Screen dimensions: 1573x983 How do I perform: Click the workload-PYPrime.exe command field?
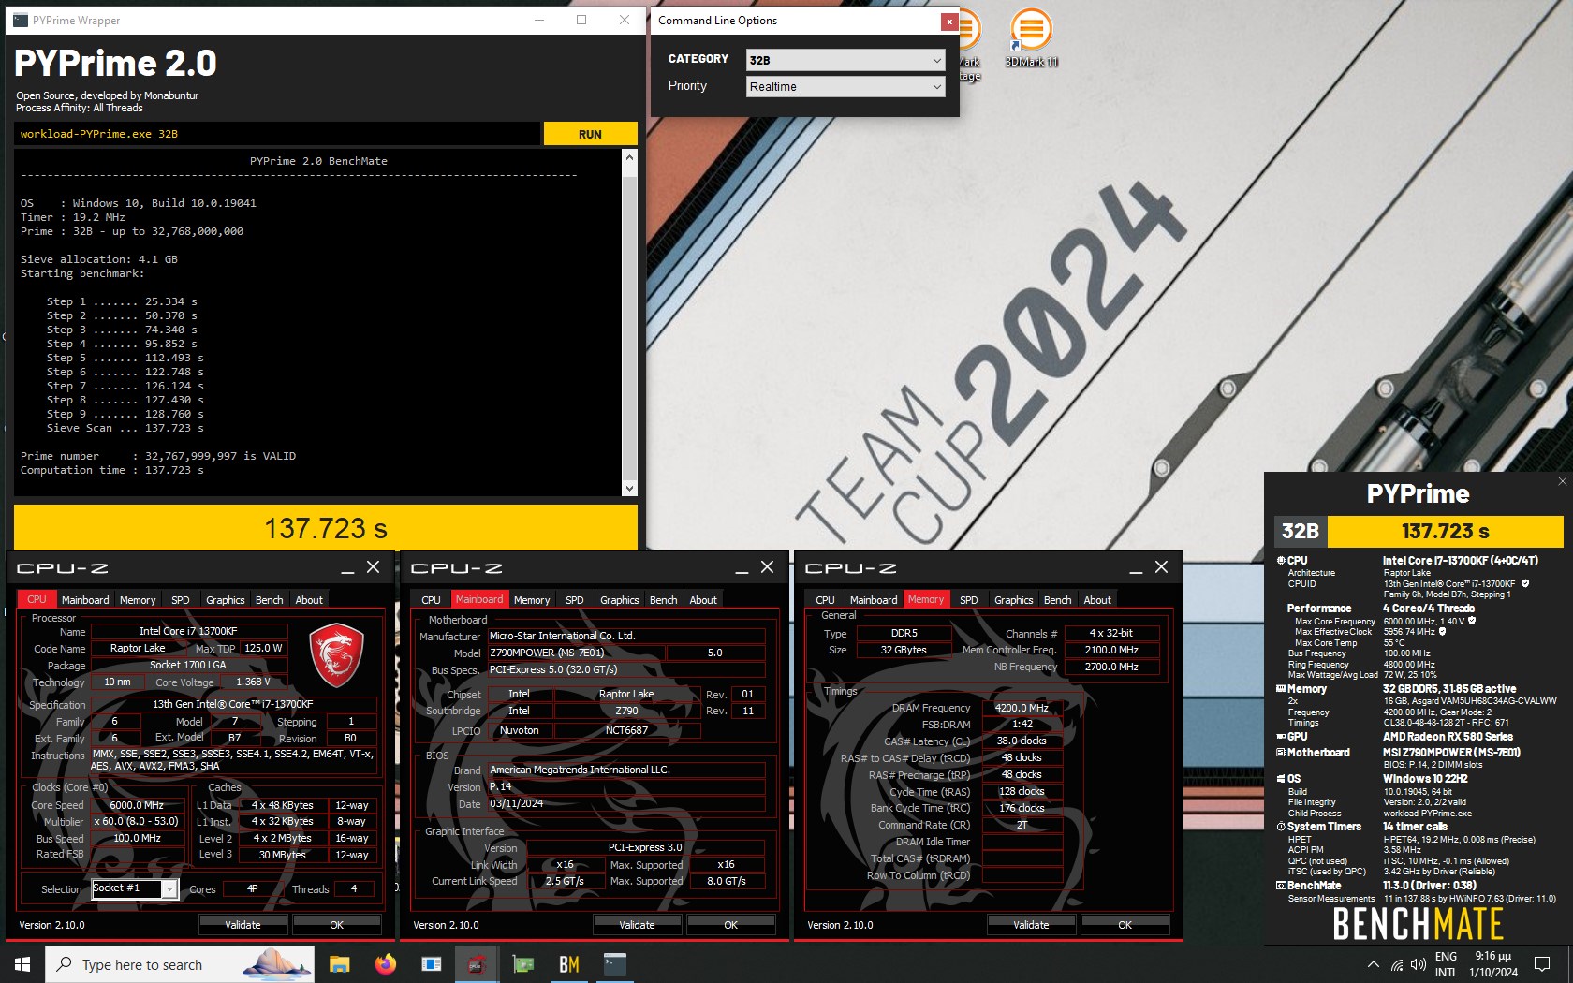pyautogui.click(x=277, y=134)
